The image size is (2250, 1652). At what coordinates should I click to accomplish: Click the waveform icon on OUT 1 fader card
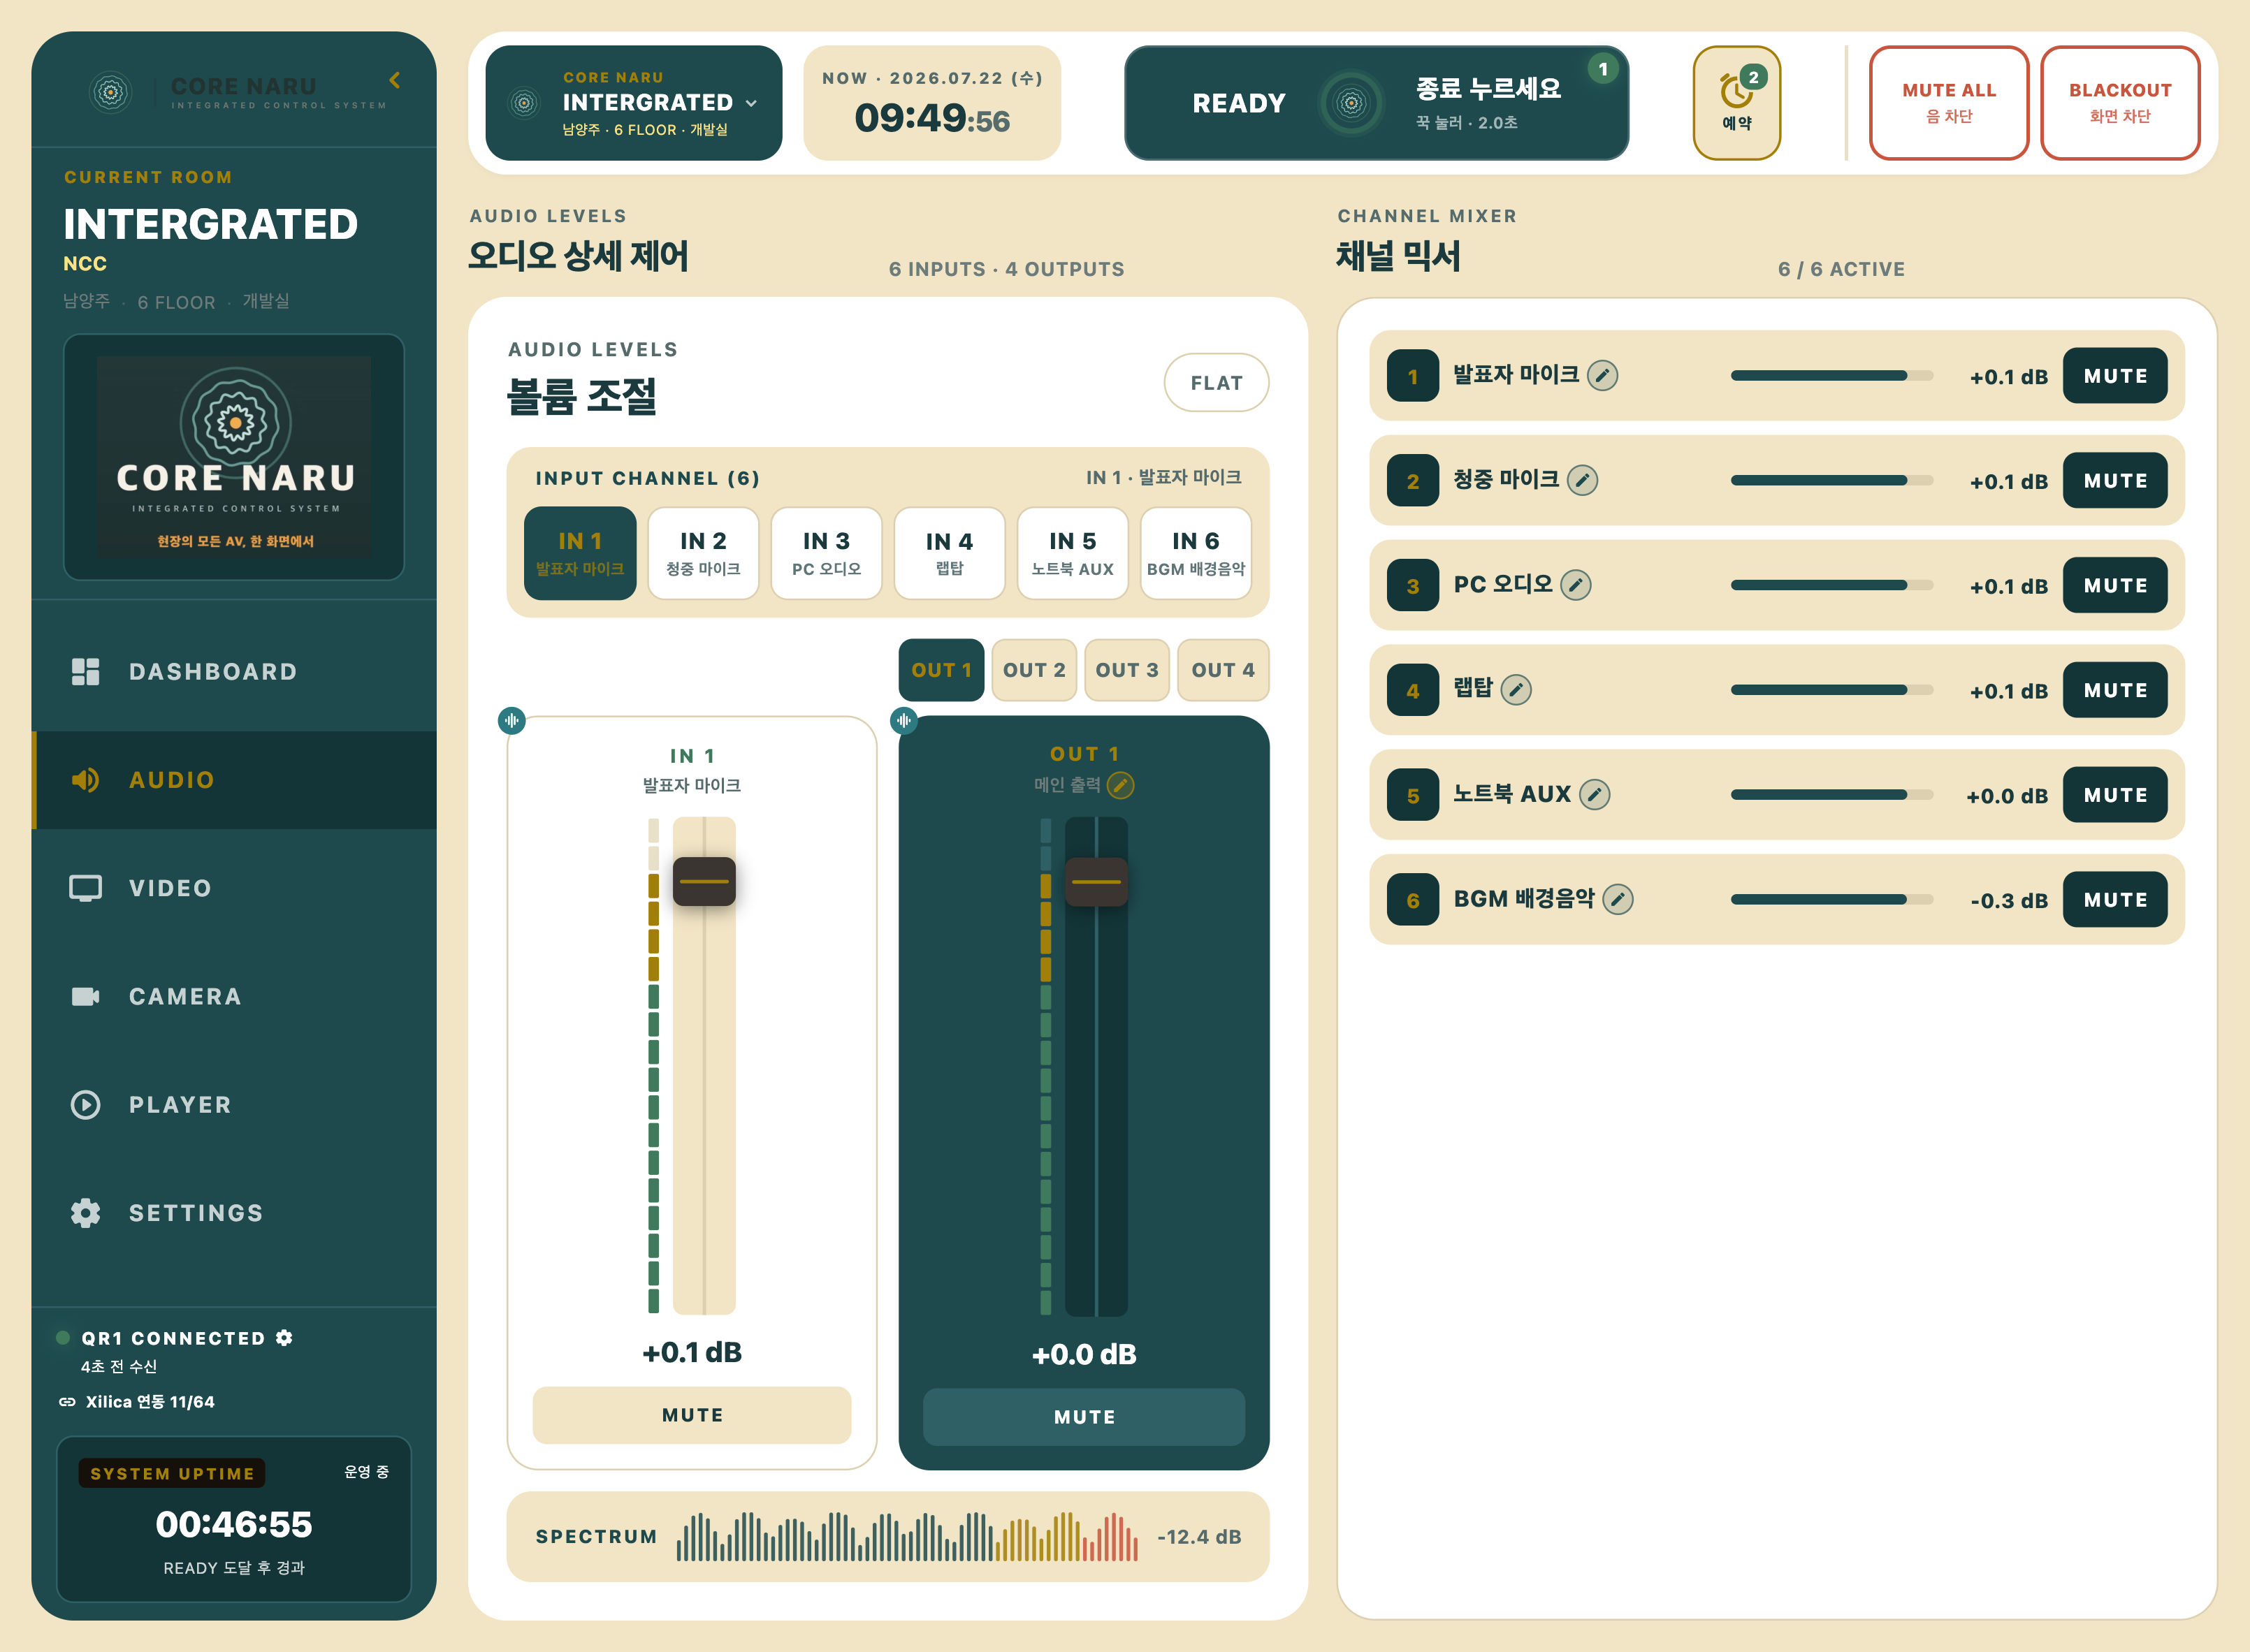click(904, 720)
